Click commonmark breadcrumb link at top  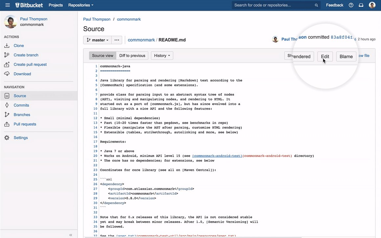[129, 19]
